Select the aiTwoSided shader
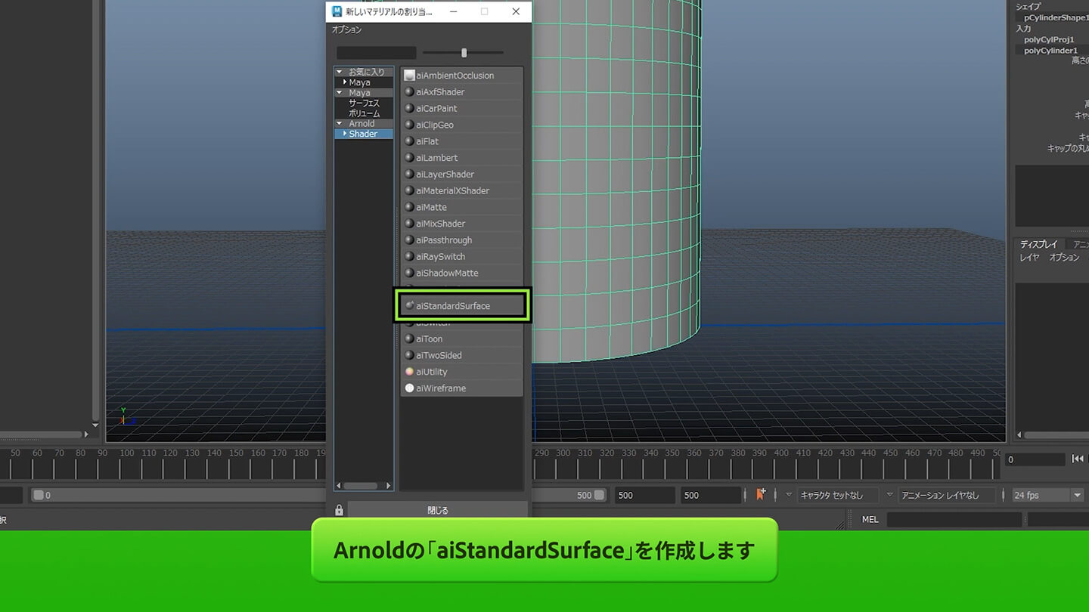 pos(462,355)
